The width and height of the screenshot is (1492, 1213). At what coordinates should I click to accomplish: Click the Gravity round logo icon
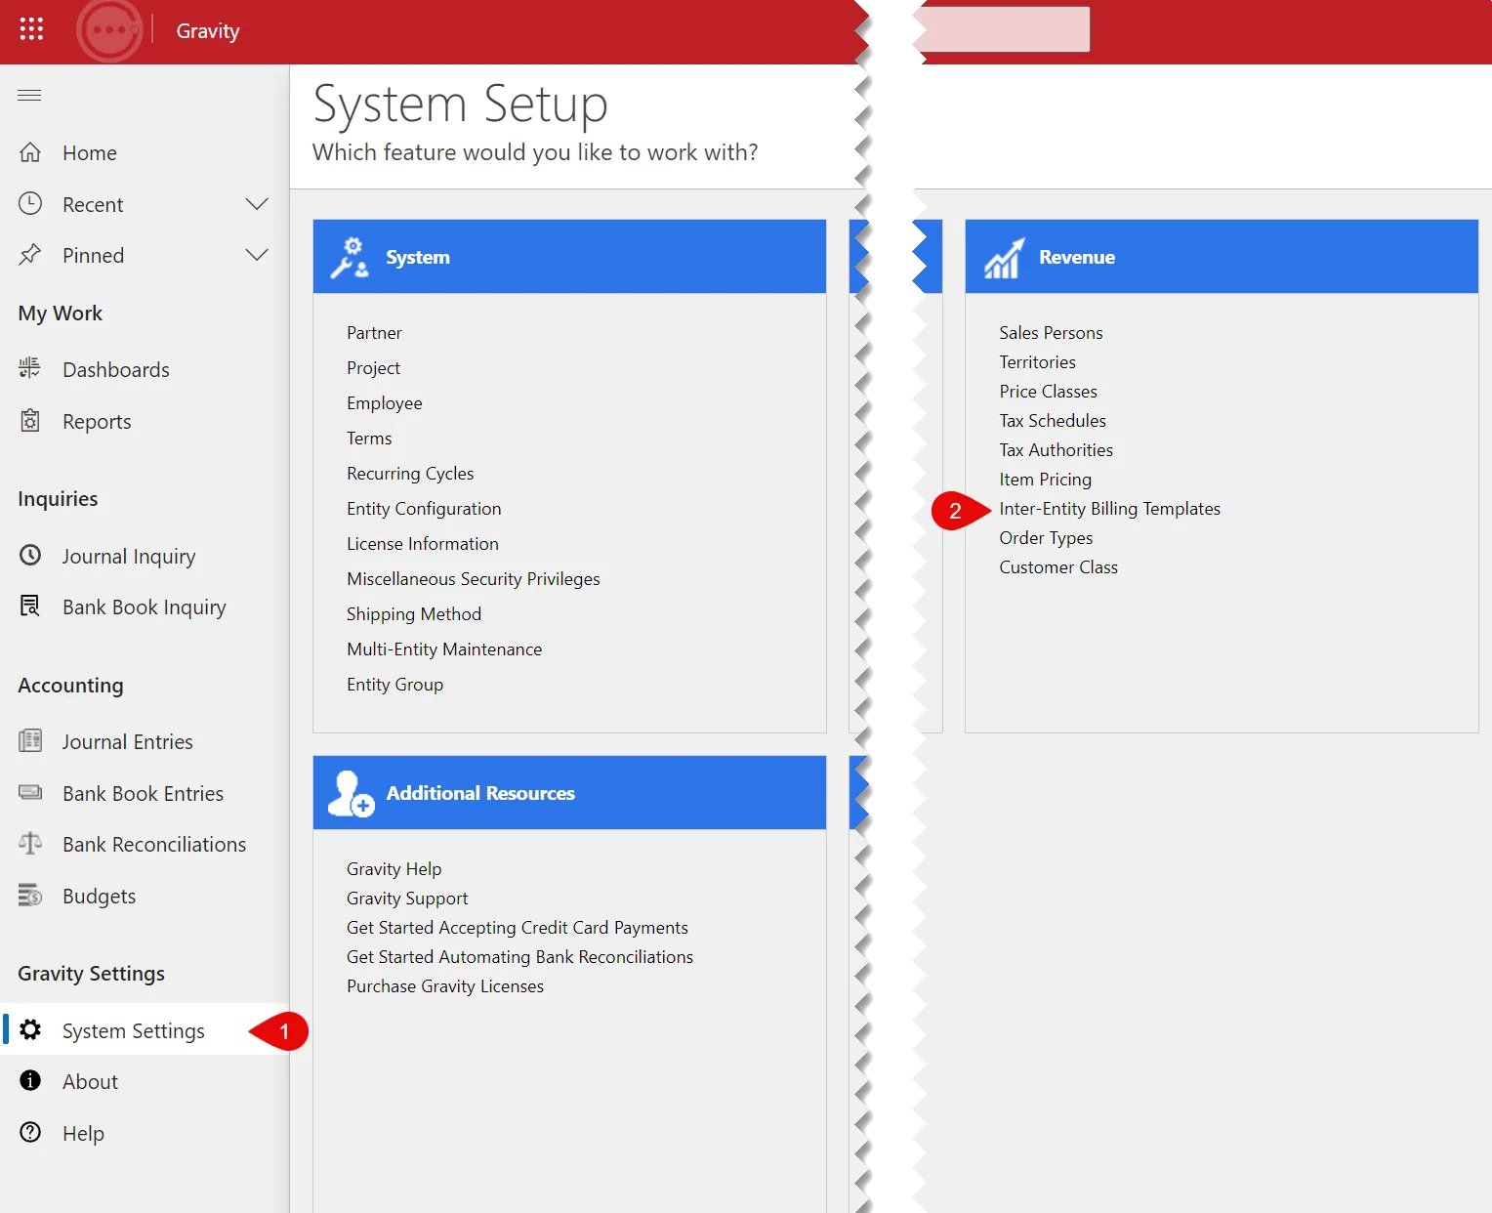(x=109, y=30)
